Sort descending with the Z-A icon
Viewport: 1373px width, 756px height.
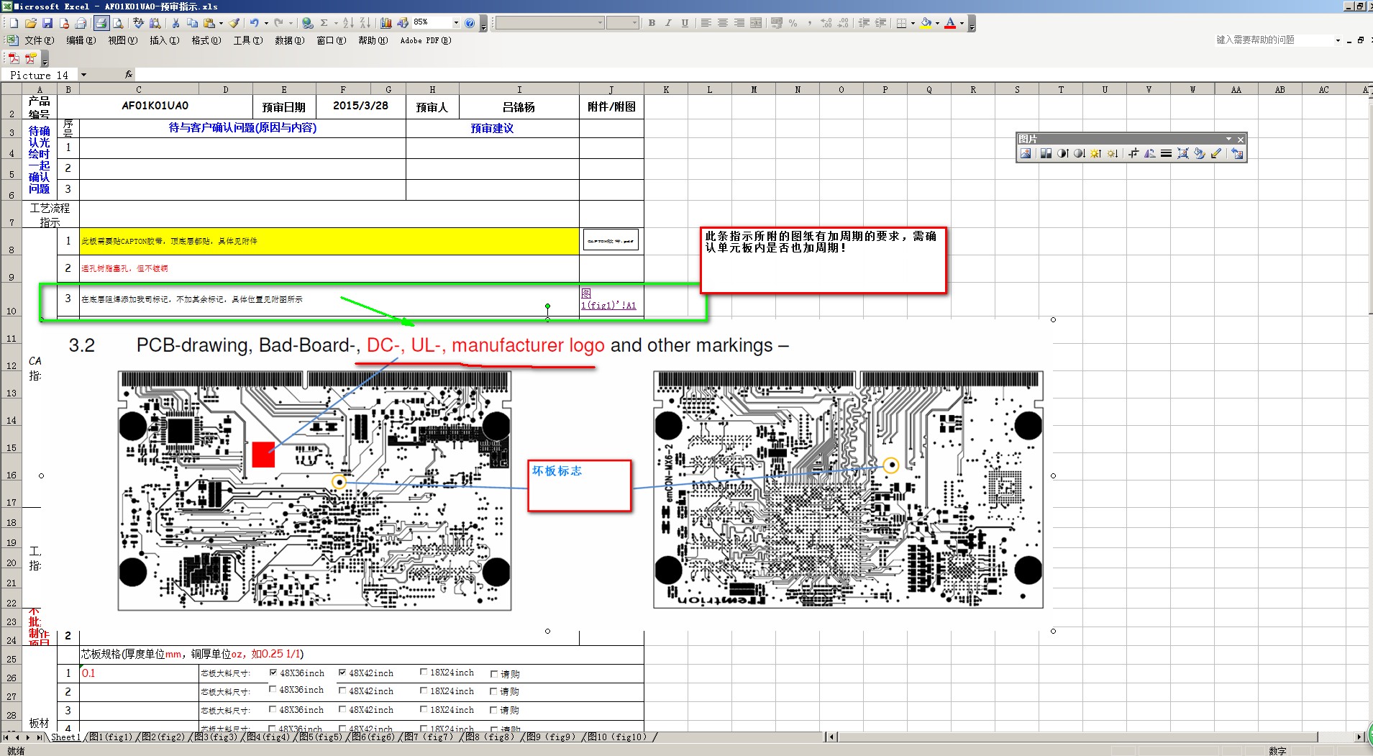tap(365, 23)
